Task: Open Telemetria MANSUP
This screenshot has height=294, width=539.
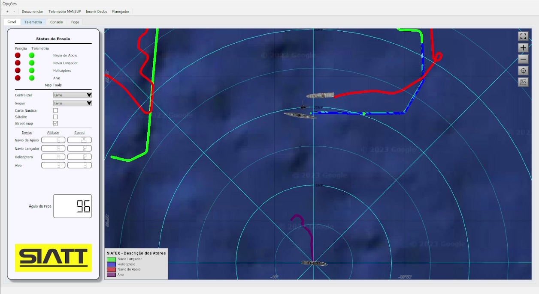Action: point(65,11)
